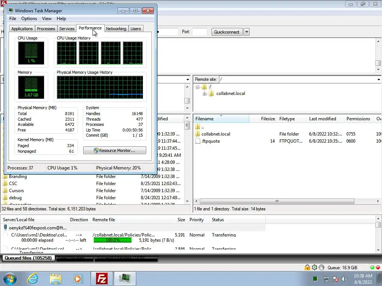The height and width of the screenshot is (286, 382).
Task: Switch to FileZilla via its taskbar icon
Action: 101,279
